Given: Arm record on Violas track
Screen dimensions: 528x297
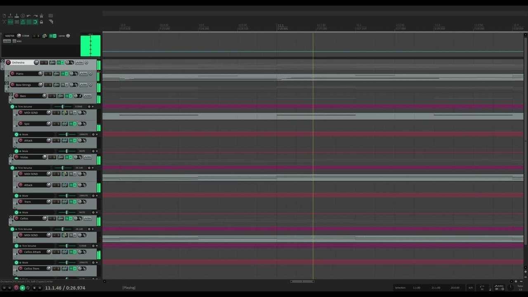Looking at the screenshot, I should (x=16, y=157).
